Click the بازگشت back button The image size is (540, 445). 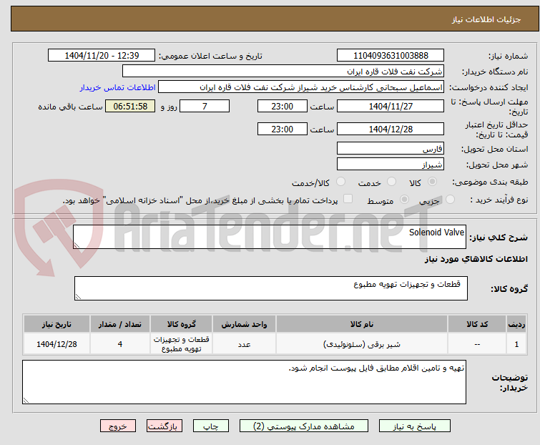tap(165, 426)
